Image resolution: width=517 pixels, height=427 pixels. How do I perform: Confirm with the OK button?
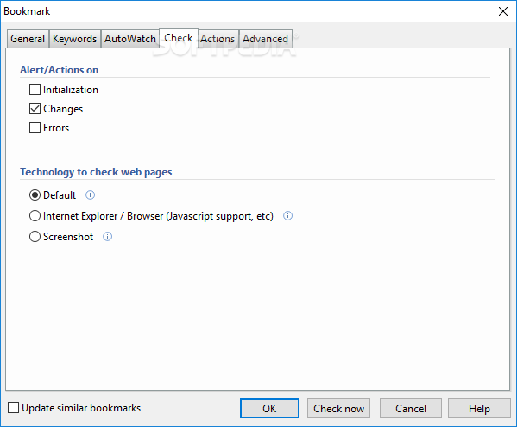pyautogui.click(x=269, y=409)
